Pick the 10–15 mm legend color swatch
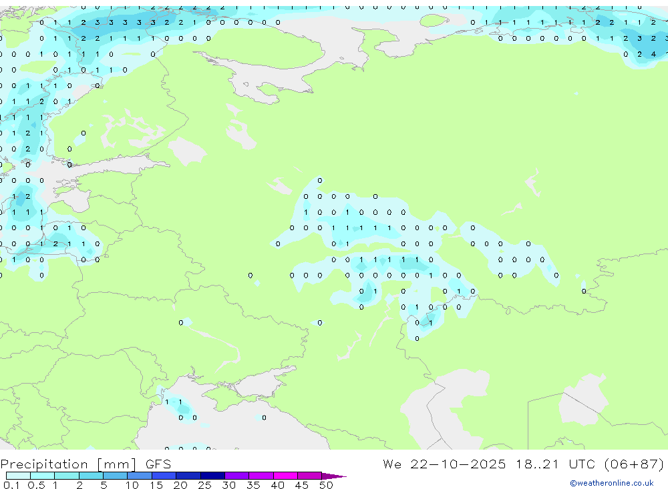 tap(140, 476)
